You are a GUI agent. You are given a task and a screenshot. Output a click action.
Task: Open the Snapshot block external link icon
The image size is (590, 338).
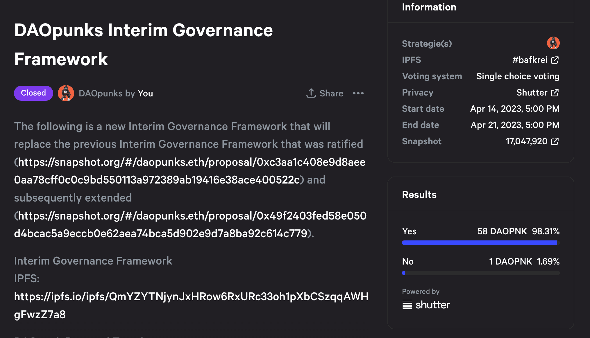[x=555, y=141]
